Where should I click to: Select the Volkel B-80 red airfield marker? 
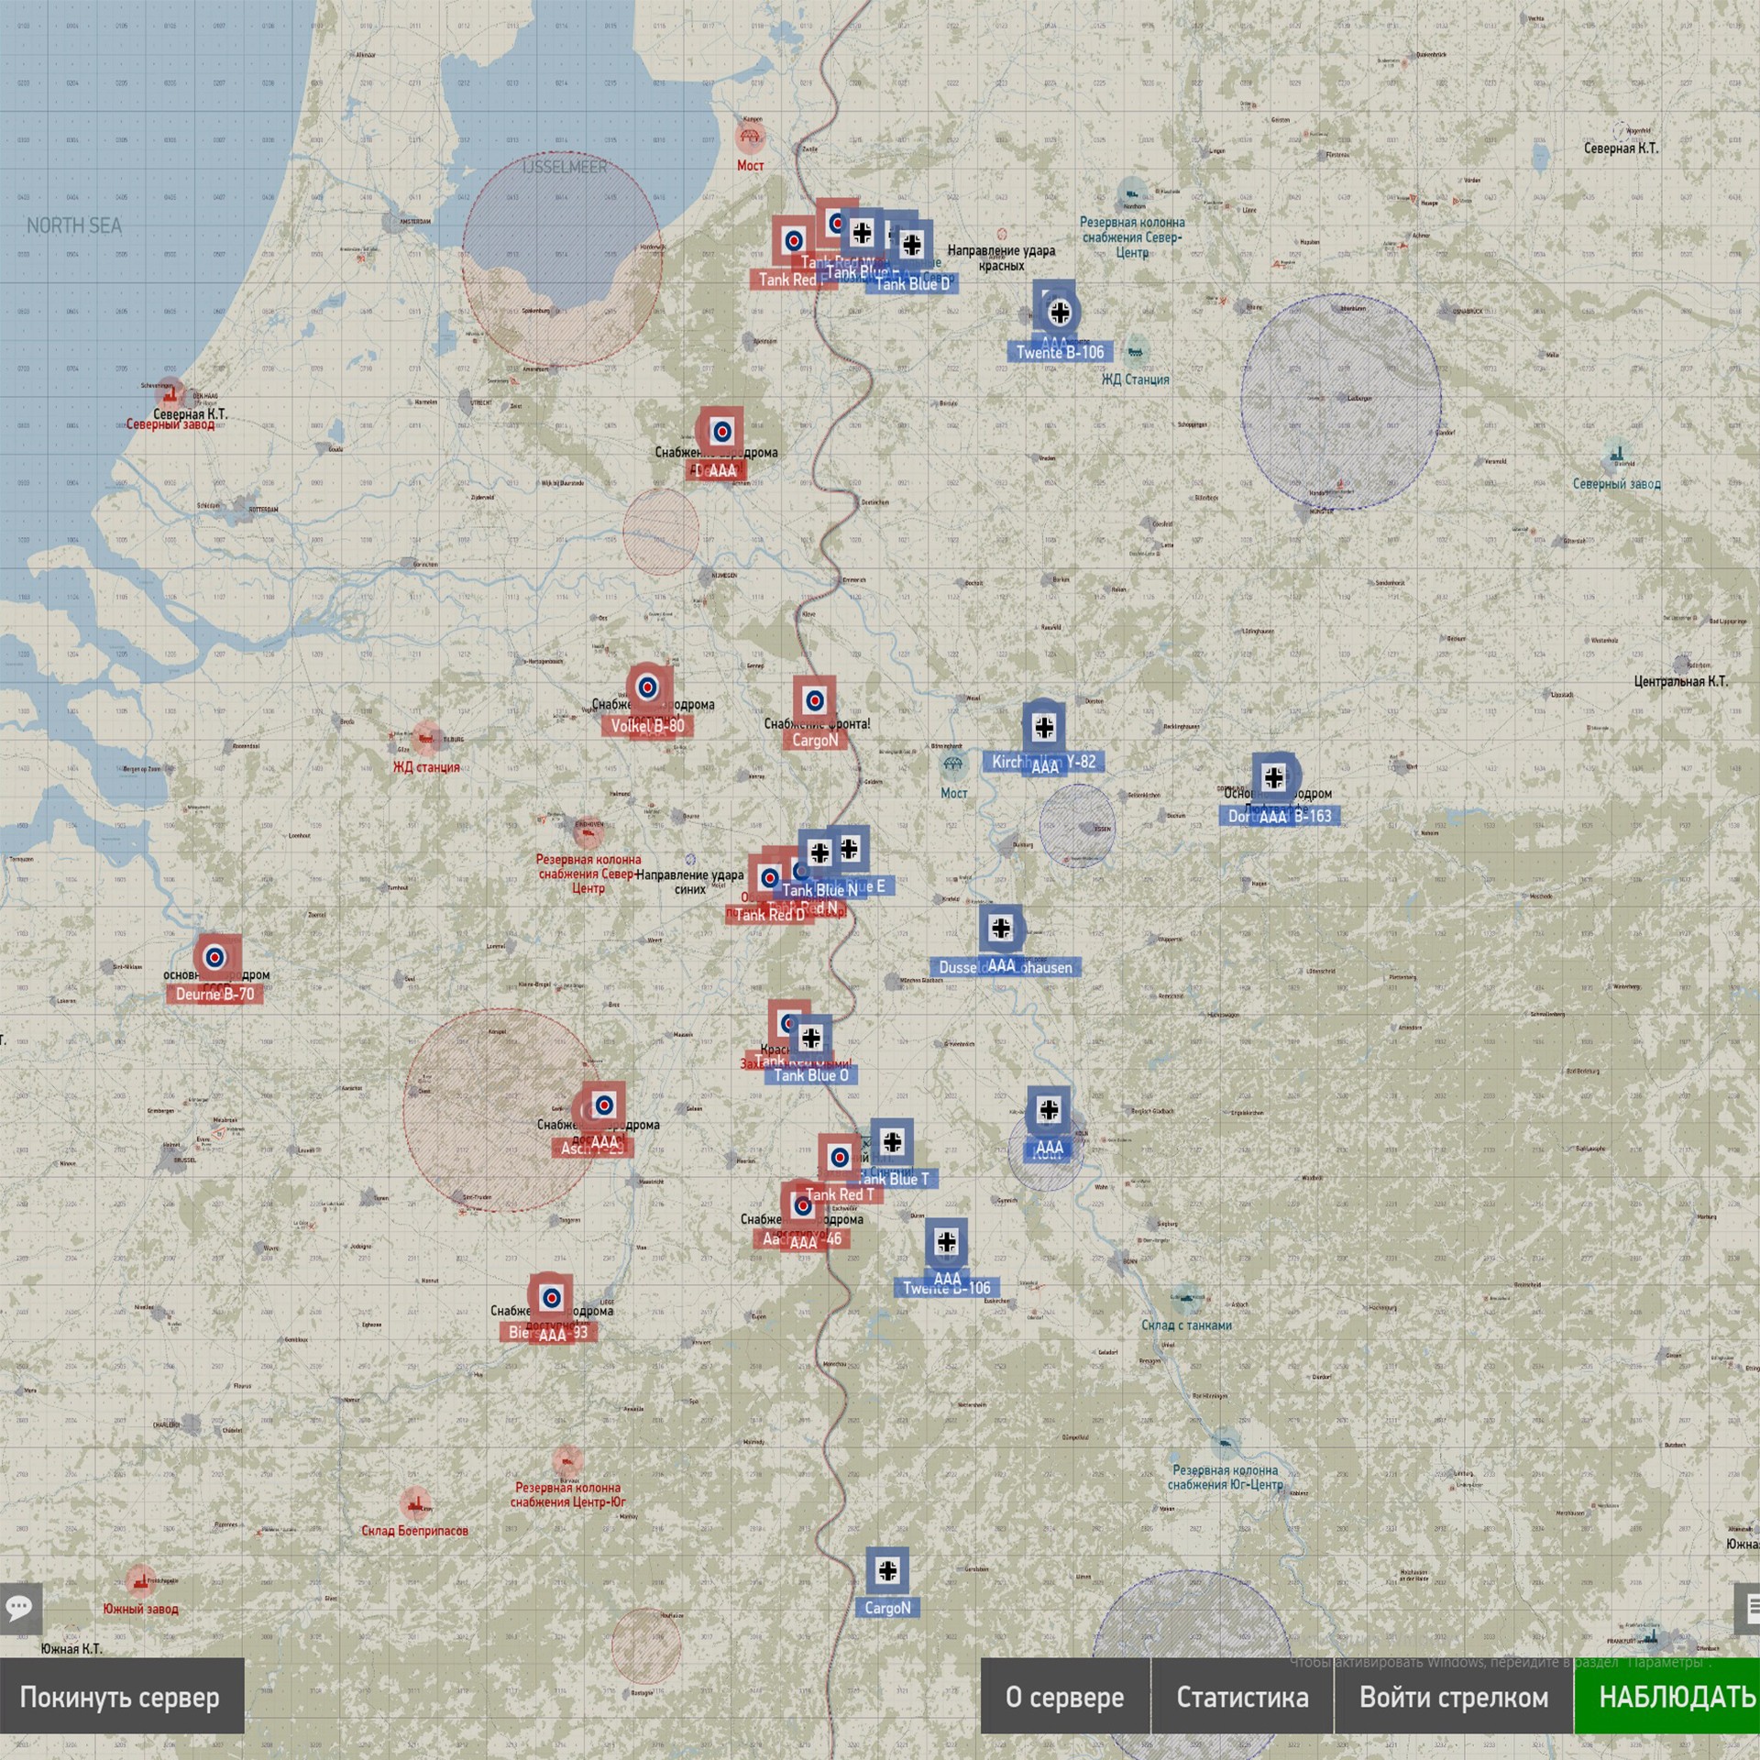point(648,687)
